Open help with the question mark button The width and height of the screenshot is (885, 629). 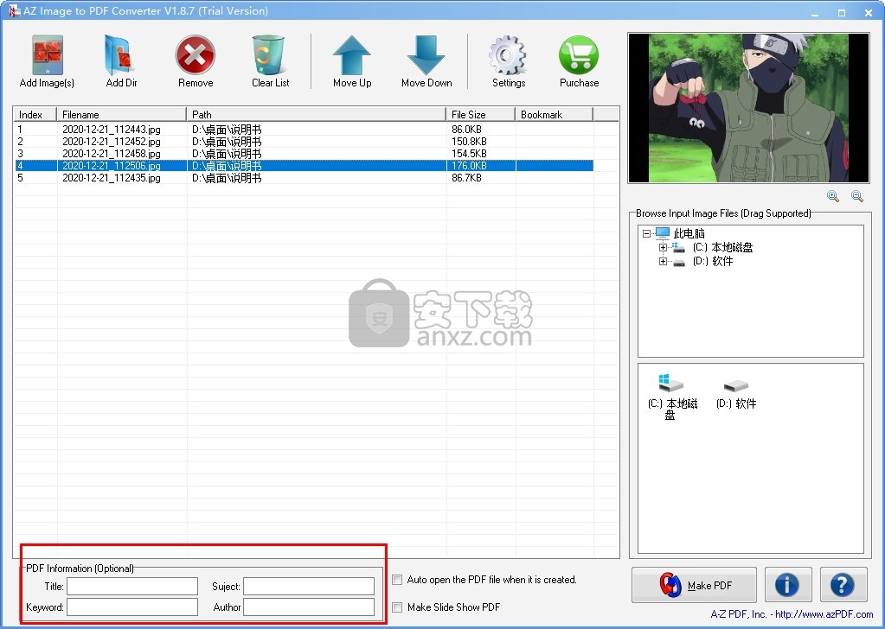click(x=843, y=585)
